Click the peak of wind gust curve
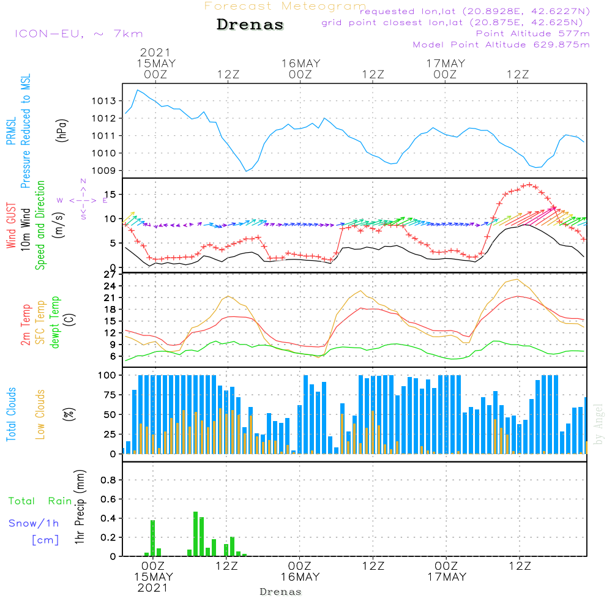 pyautogui.click(x=529, y=184)
